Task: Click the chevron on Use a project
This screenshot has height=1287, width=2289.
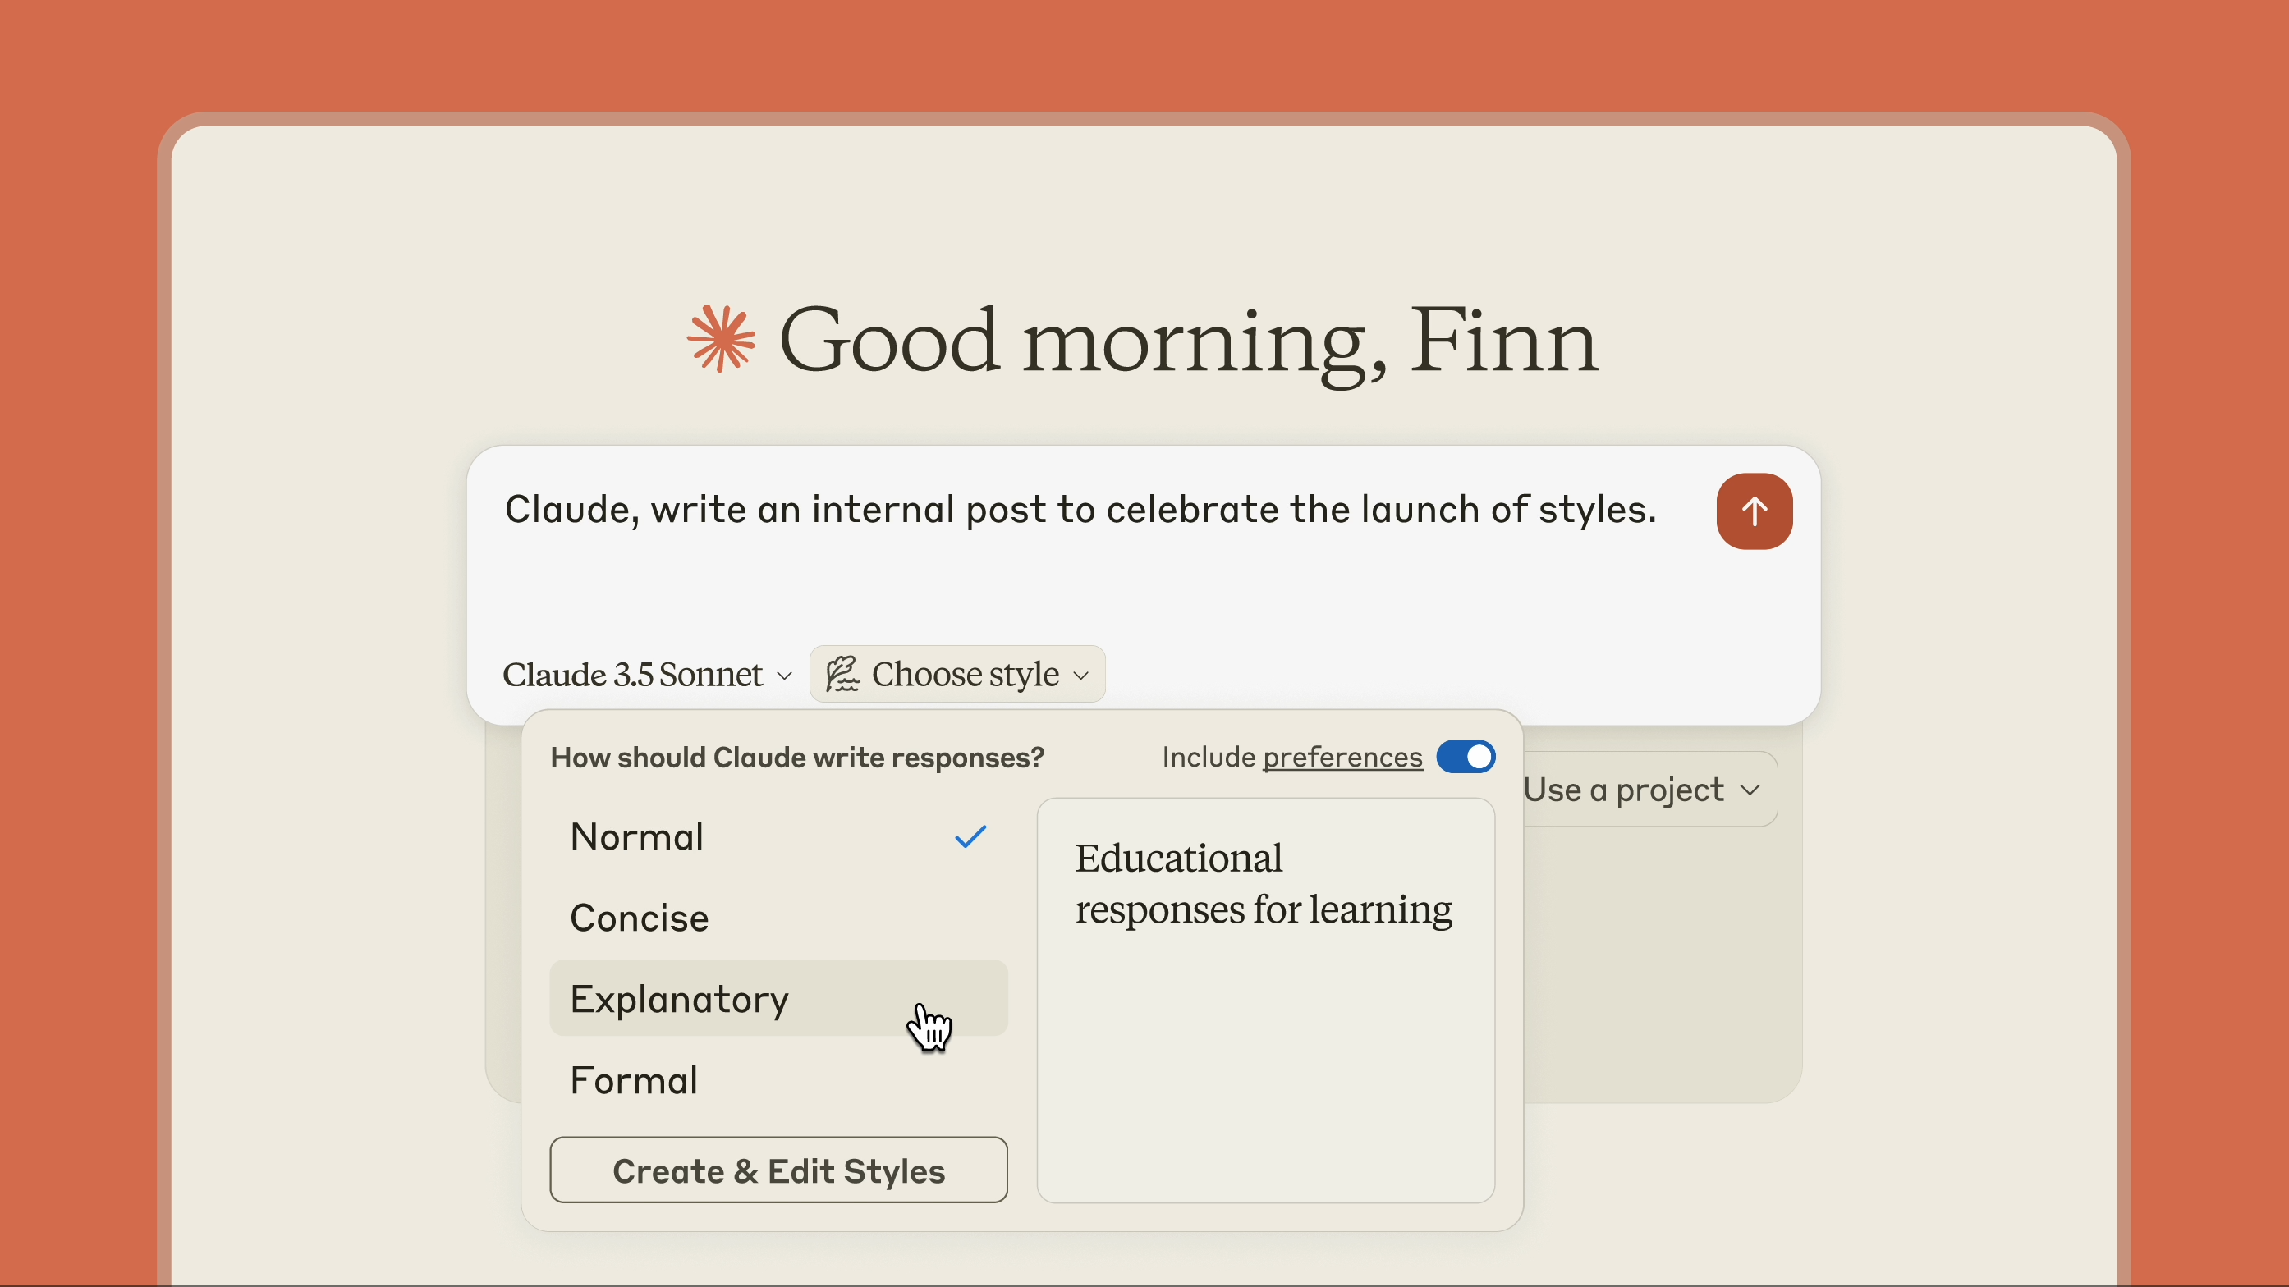Action: 1750,790
